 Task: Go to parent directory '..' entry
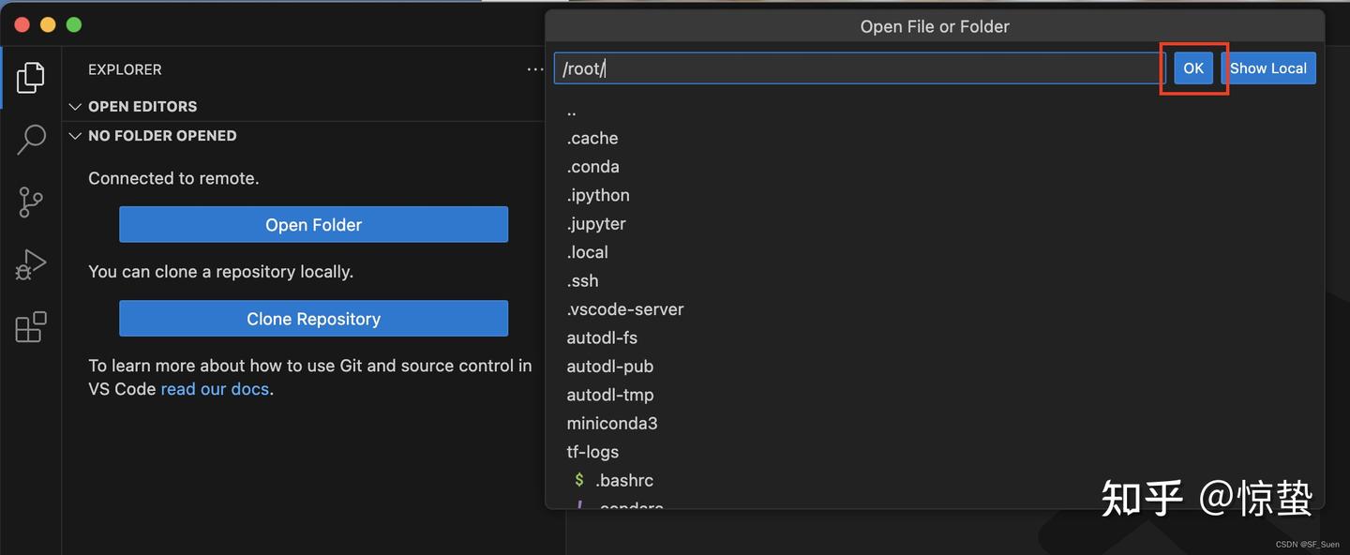(x=572, y=111)
